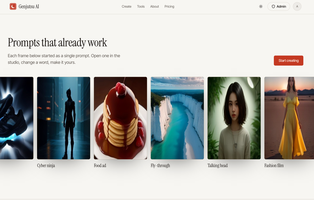The height and width of the screenshot is (200, 314).
Task: Open the Cyber ninja silhouette thumbnail
Action: pos(64,118)
